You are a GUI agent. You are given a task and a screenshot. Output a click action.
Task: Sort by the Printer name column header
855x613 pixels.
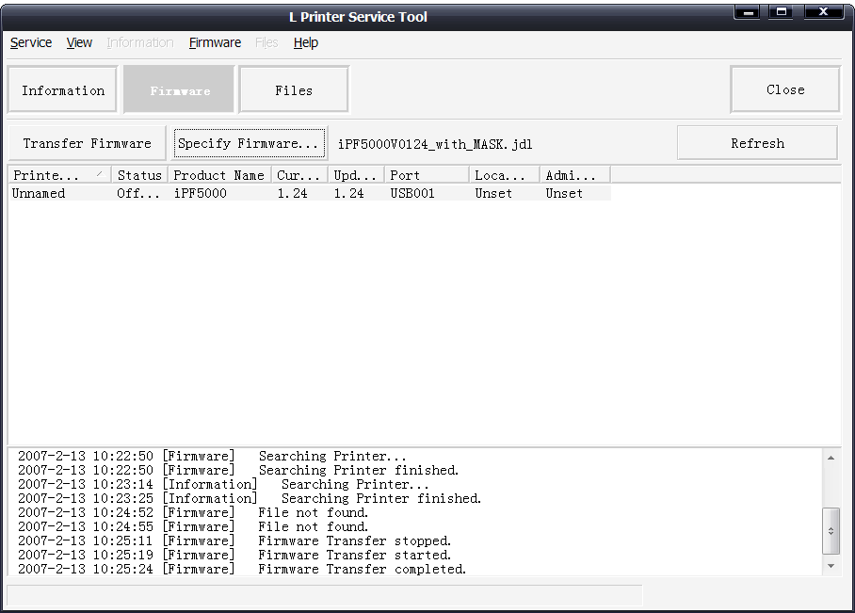(58, 175)
